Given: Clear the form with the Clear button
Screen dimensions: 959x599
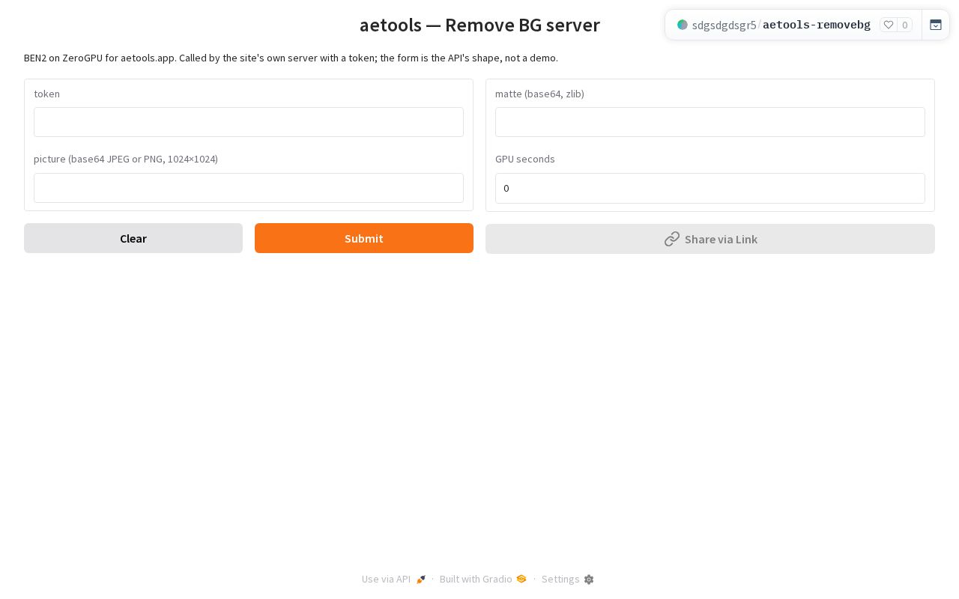Looking at the screenshot, I should click(x=133, y=238).
